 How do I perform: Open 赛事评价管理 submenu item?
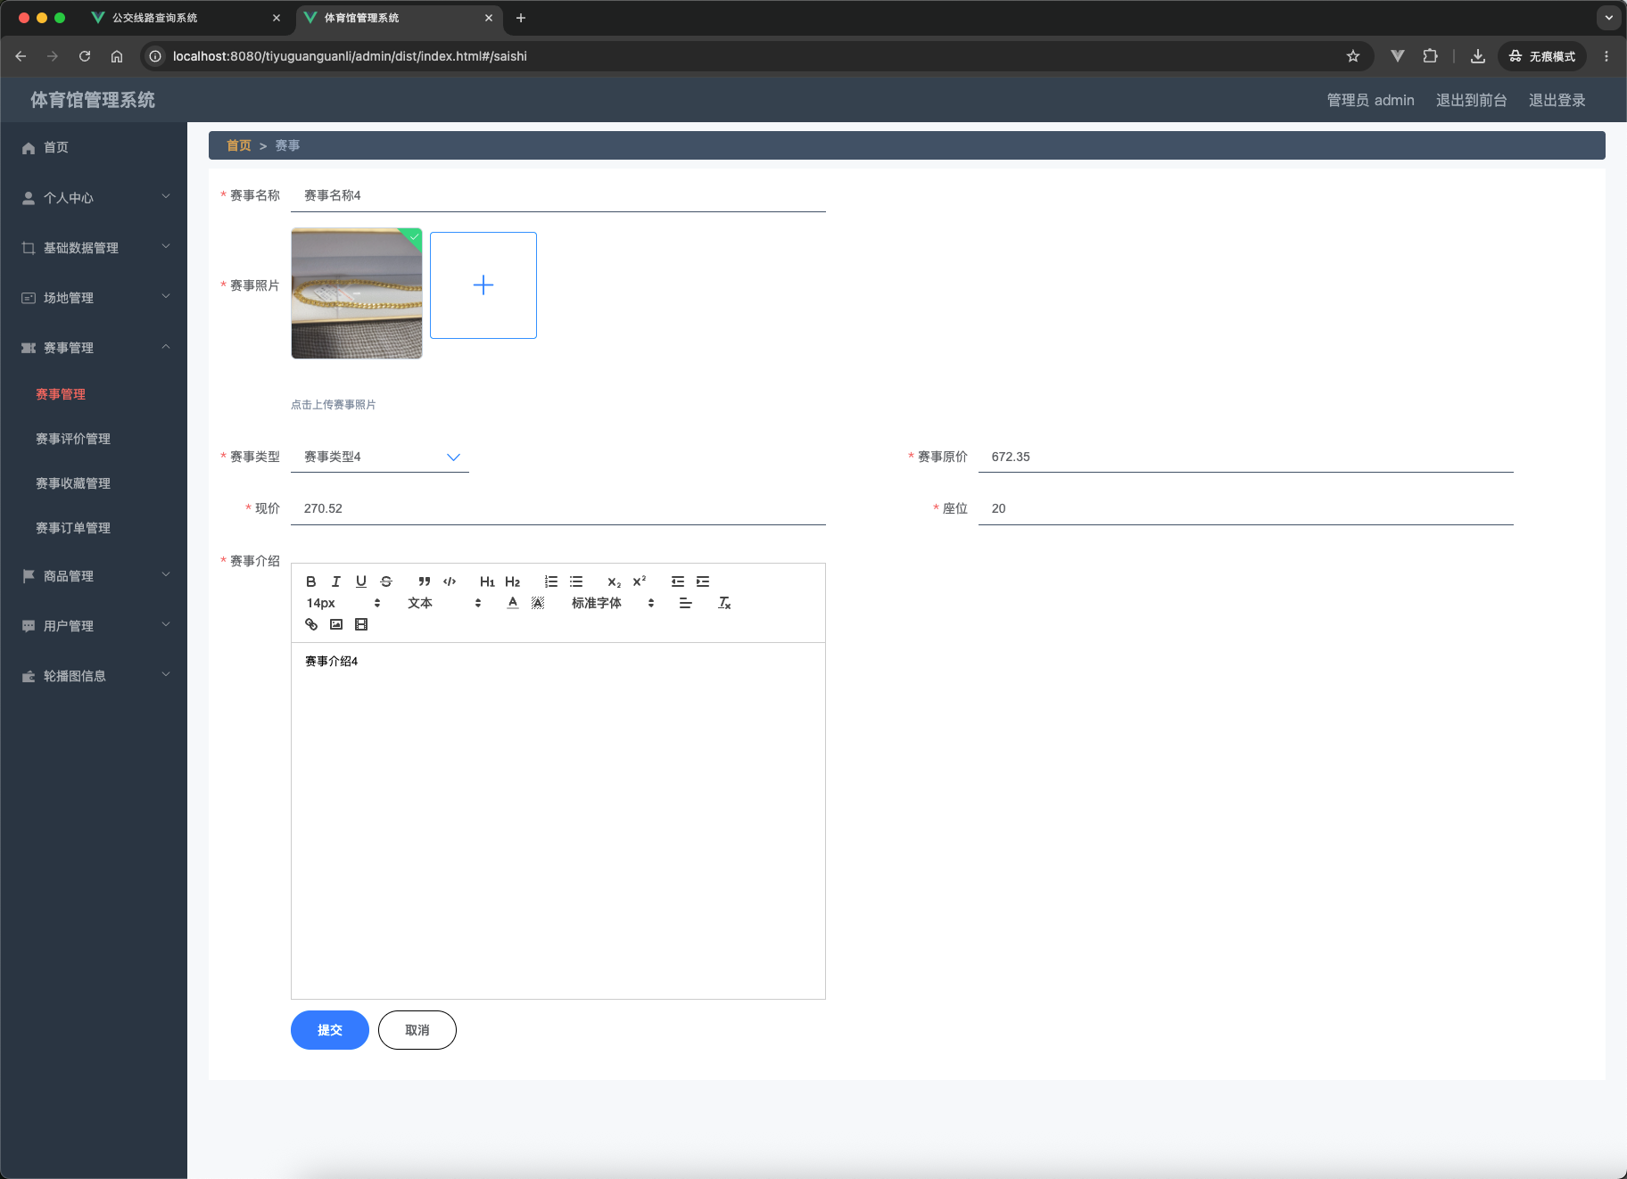[x=73, y=439]
